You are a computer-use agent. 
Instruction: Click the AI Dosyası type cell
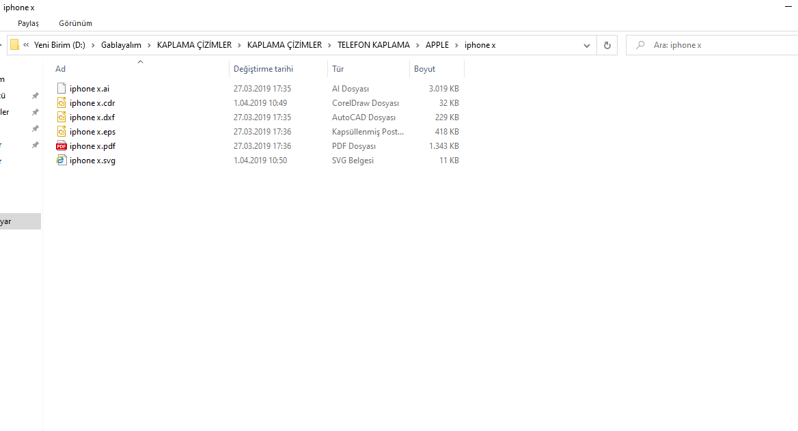pyautogui.click(x=350, y=89)
